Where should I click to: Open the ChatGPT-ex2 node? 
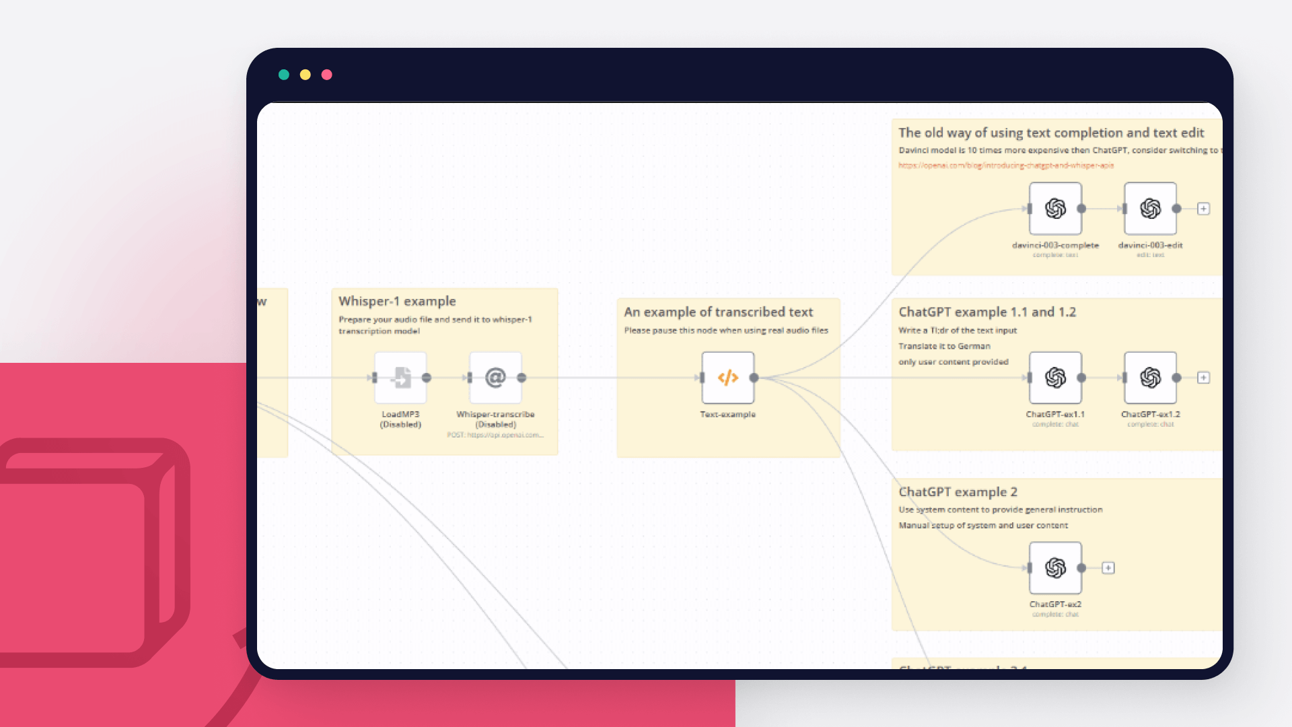(x=1054, y=567)
